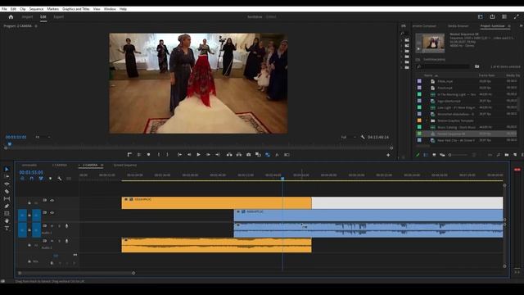Select the Type tool

tap(7, 229)
